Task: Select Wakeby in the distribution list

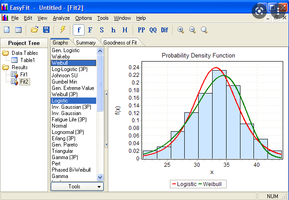Action: tap(73, 57)
